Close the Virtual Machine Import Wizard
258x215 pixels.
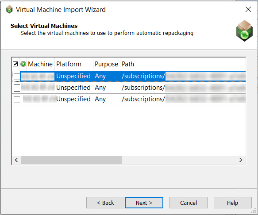pyautogui.click(x=248, y=9)
